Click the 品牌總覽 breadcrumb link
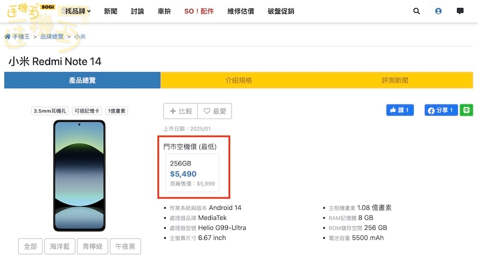 click(52, 37)
